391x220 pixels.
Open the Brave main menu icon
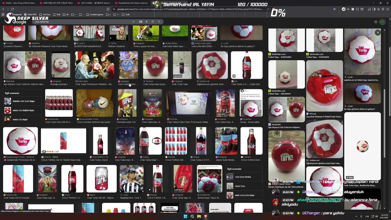pyautogui.click(x=388, y=9)
